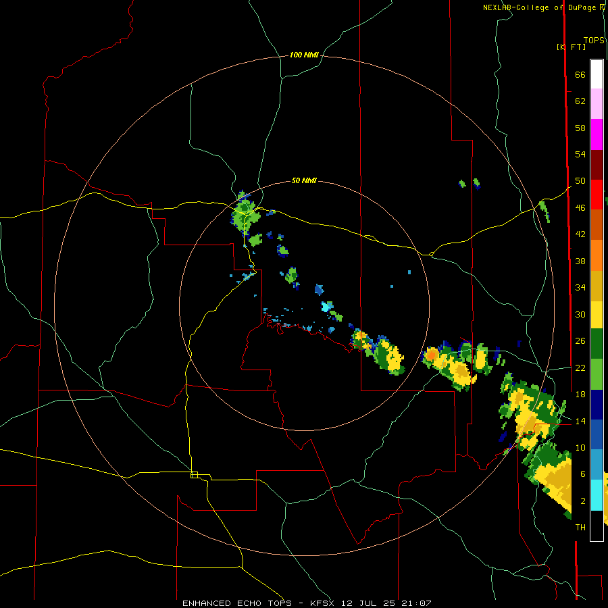Pick the dark orange legend swatch
The image size is (608, 608).
tap(597, 225)
